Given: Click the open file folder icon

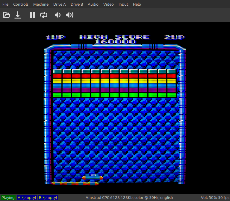Looking at the screenshot, I should (7, 15).
